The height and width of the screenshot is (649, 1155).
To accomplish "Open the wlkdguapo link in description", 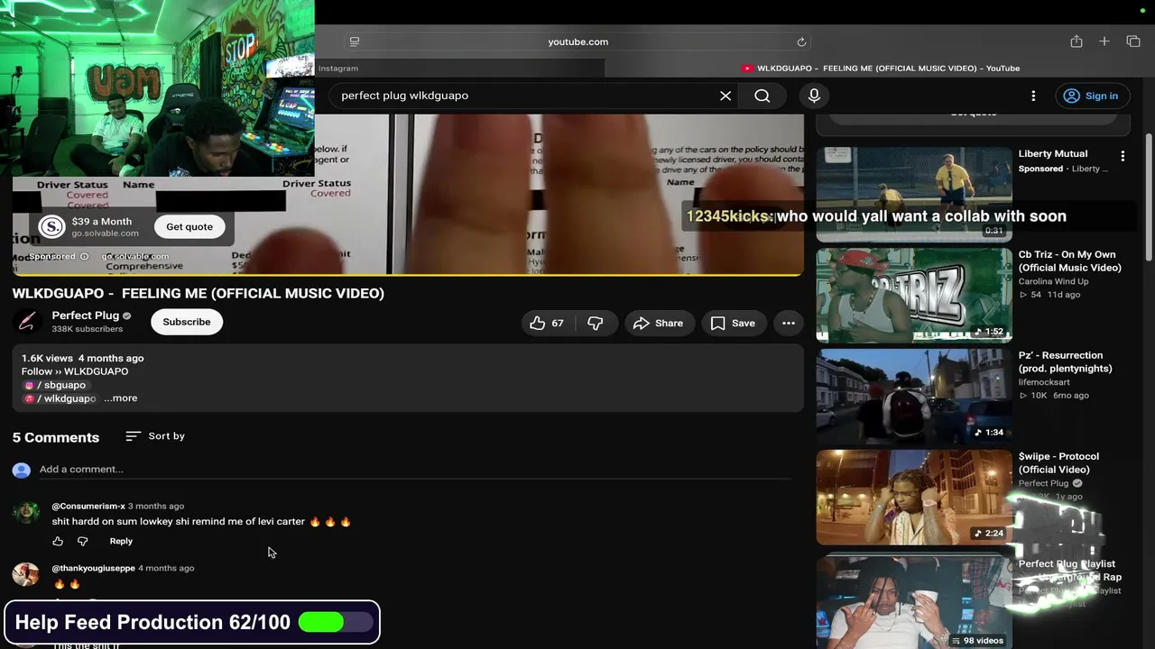I will (x=60, y=398).
